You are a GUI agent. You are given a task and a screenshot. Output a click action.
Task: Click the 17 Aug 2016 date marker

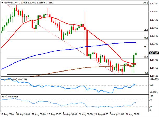tap(7, 114)
